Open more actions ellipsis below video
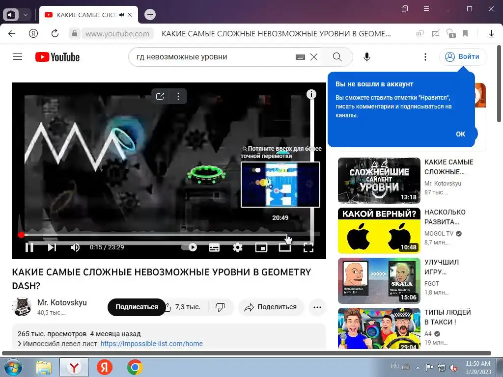 pyautogui.click(x=317, y=307)
